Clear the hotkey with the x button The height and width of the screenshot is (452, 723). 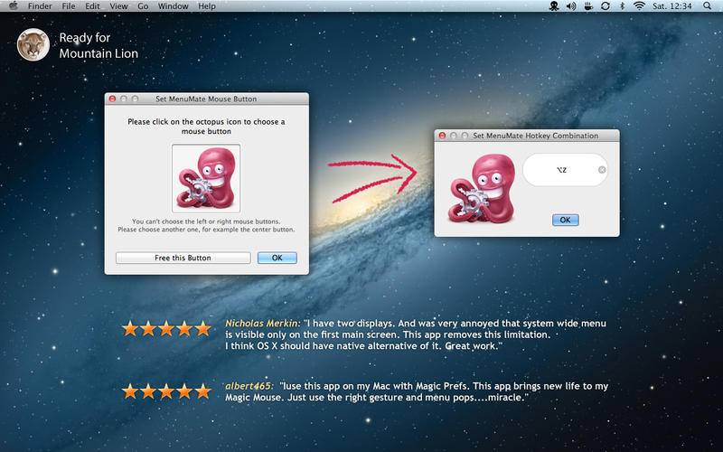click(x=602, y=170)
